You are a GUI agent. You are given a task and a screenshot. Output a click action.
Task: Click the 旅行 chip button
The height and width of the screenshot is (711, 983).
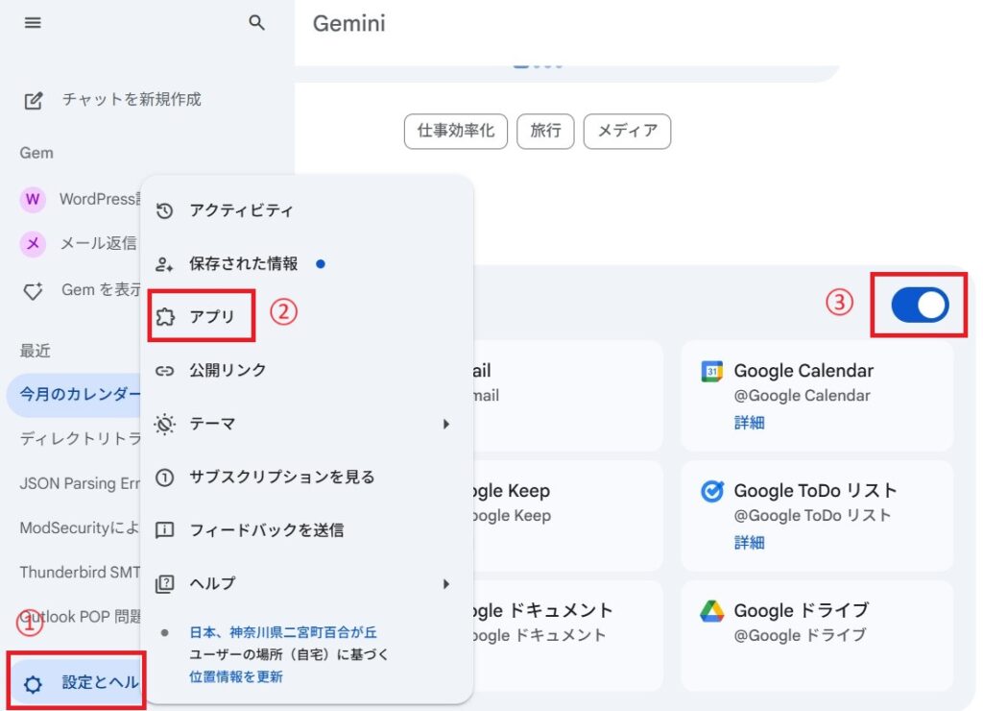point(545,132)
